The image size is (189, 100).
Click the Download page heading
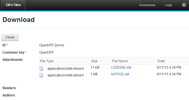click(19, 19)
